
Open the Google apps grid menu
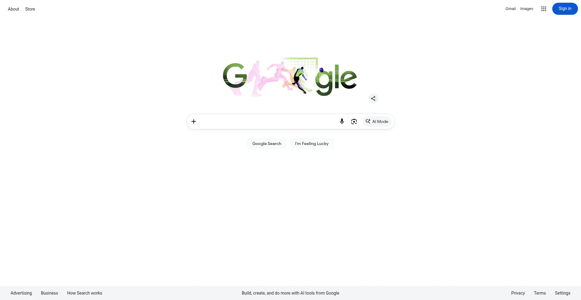543,9
